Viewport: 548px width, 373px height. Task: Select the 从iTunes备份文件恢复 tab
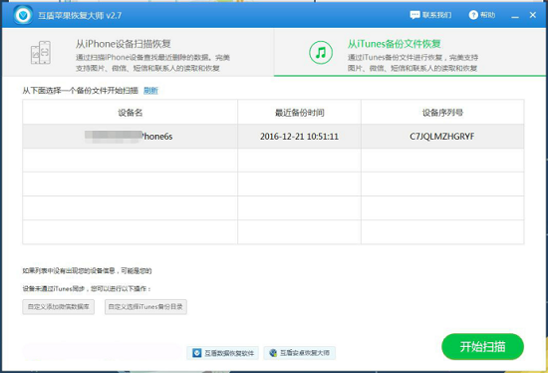(410, 52)
